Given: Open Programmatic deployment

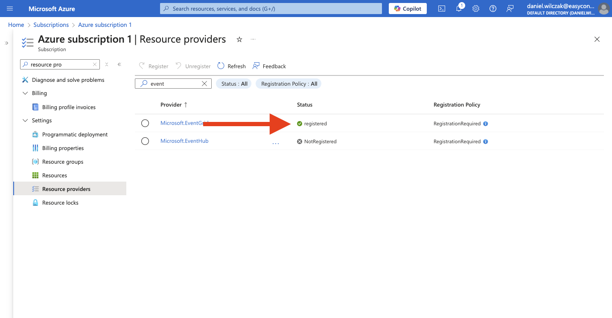Looking at the screenshot, I should point(75,134).
